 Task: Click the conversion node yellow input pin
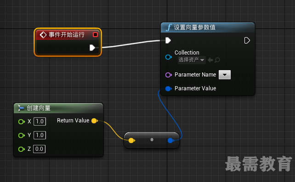pos(131,140)
